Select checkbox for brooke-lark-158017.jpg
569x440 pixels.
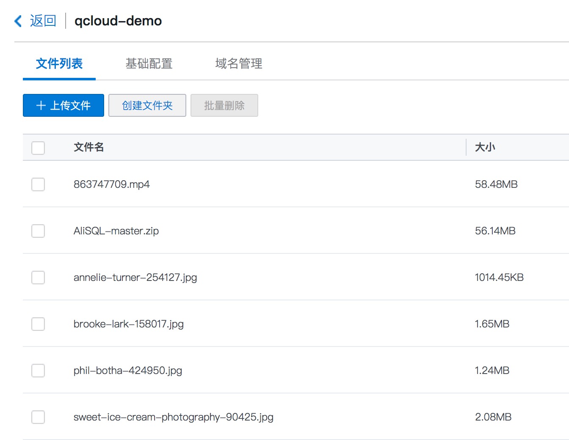click(x=38, y=324)
